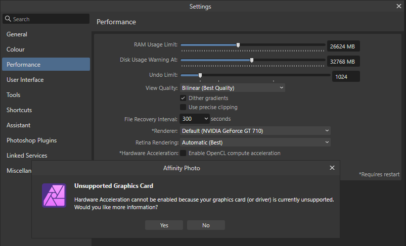Open the View Quality dropdown
This screenshot has width=406, height=246.
click(x=232, y=88)
